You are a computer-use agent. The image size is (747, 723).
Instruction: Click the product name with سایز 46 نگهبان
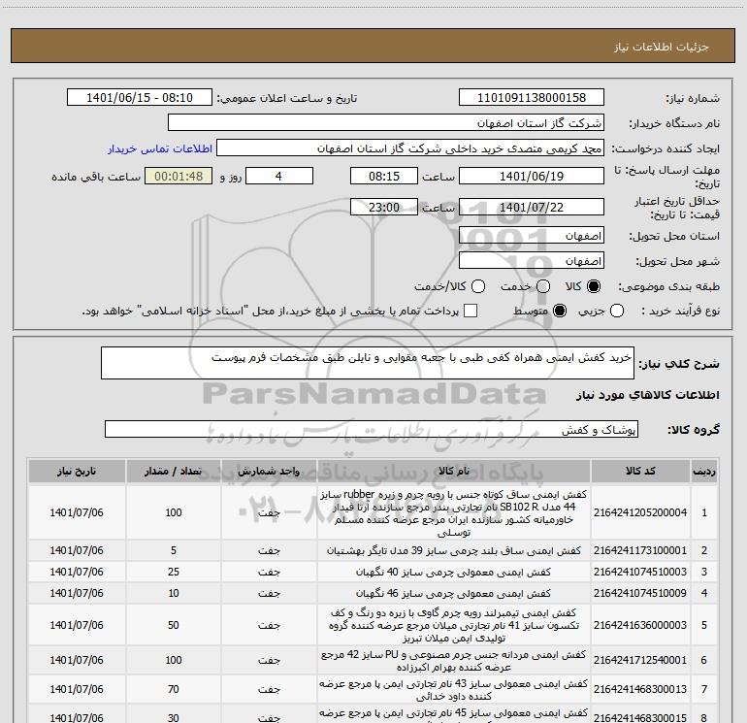pyautogui.click(x=454, y=593)
